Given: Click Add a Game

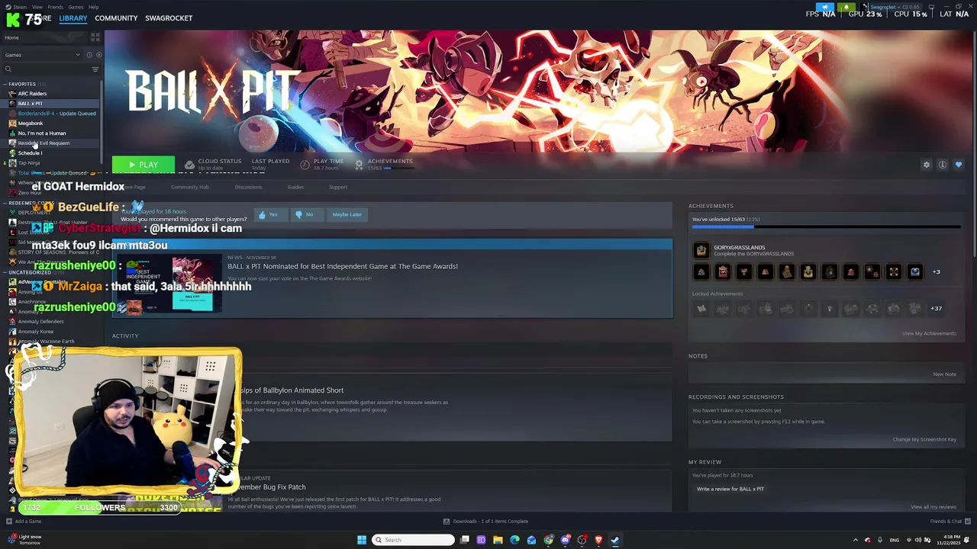Looking at the screenshot, I should click(x=24, y=522).
